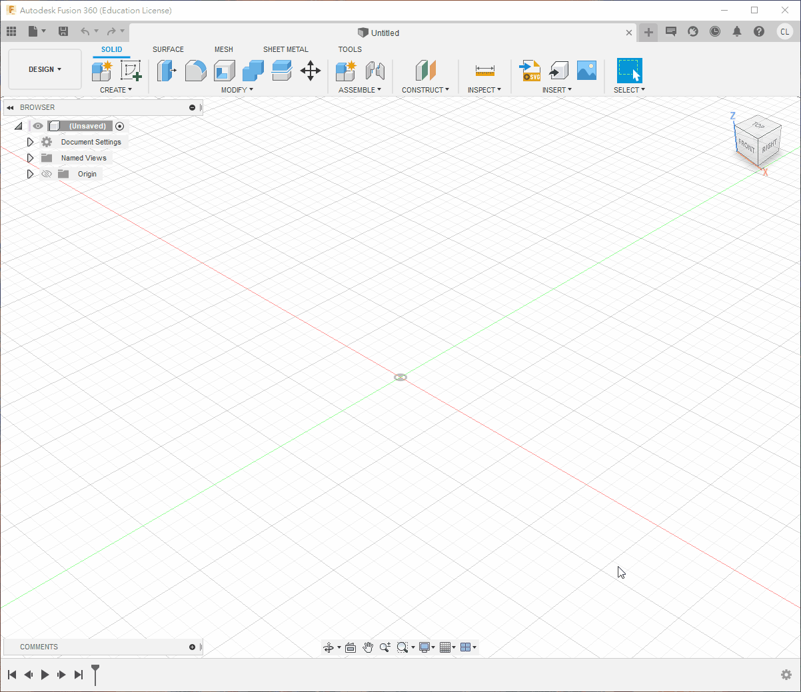This screenshot has height=692, width=801.
Task: Expand the Named Views folder
Action: [x=30, y=158]
